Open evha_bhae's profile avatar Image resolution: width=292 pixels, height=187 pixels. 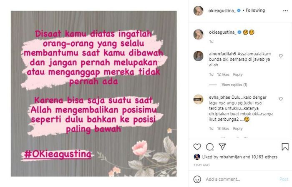point(198,99)
